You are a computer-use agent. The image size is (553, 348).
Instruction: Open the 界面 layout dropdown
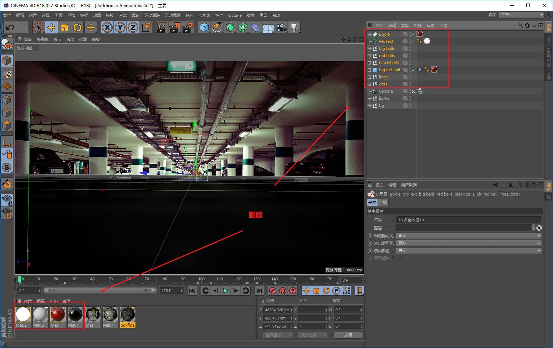(x=522, y=15)
